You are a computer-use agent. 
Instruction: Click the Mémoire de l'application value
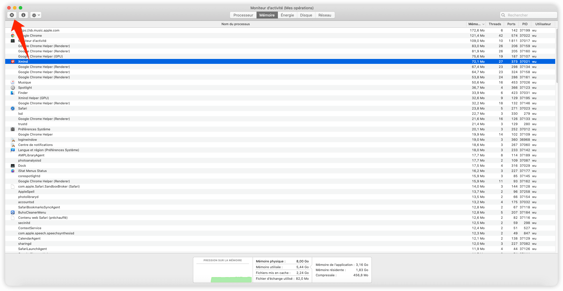[x=362, y=265]
